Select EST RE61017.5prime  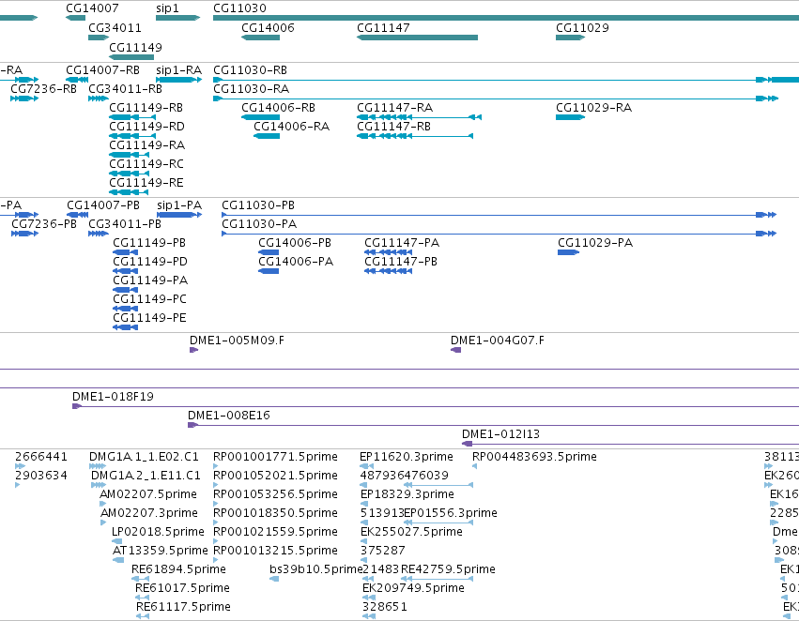142,598
